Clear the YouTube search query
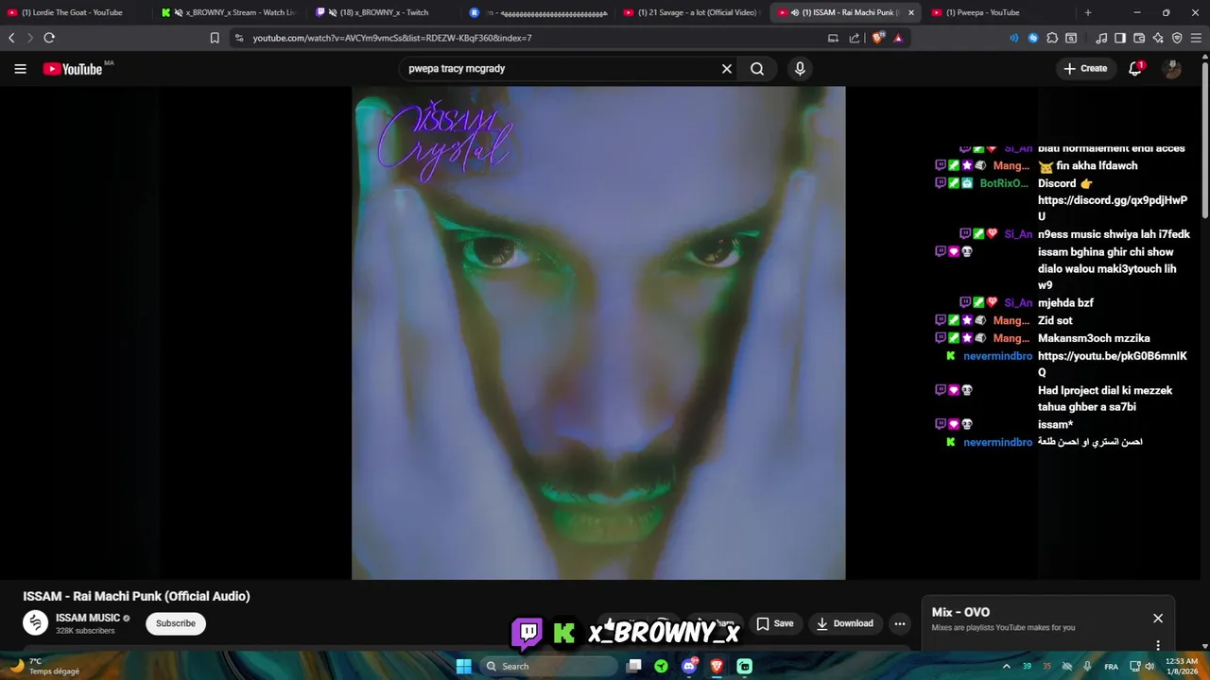The image size is (1210, 680). (727, 69)
